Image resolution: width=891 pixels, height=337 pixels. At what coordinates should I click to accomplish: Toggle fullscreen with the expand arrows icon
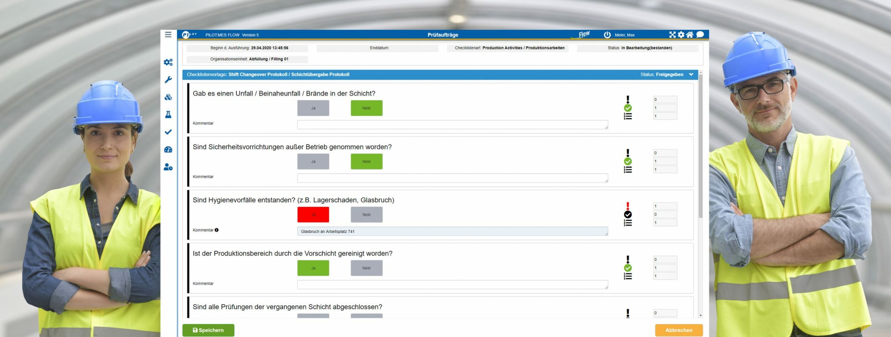coord(672,35)
